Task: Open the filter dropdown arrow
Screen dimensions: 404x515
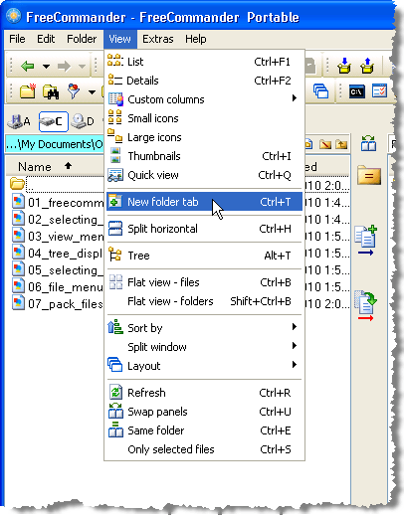Action: point(92,91)
